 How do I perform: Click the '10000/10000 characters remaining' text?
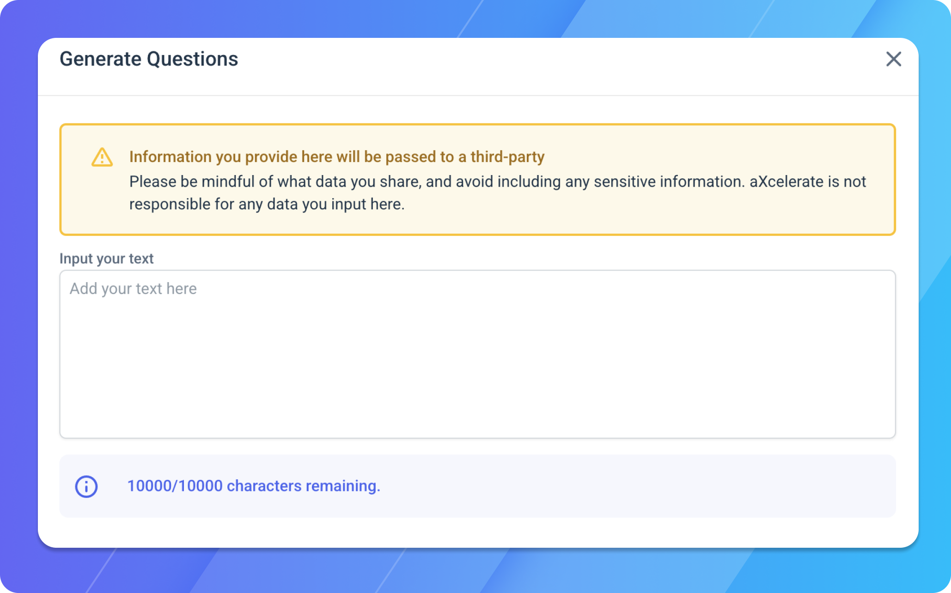(254, 486)
